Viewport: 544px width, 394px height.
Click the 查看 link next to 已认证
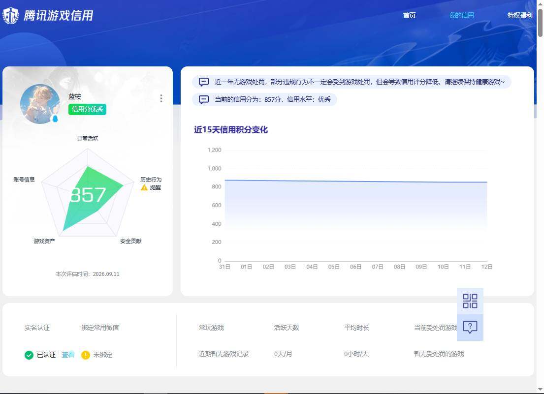point(68,355)
